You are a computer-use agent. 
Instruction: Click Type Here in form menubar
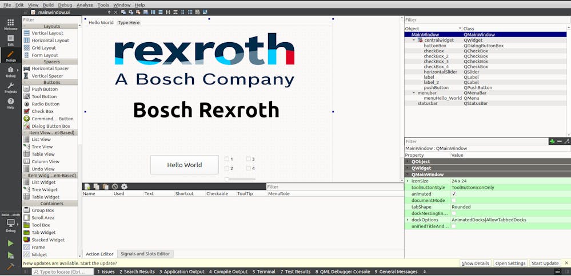tap(129, 22)
